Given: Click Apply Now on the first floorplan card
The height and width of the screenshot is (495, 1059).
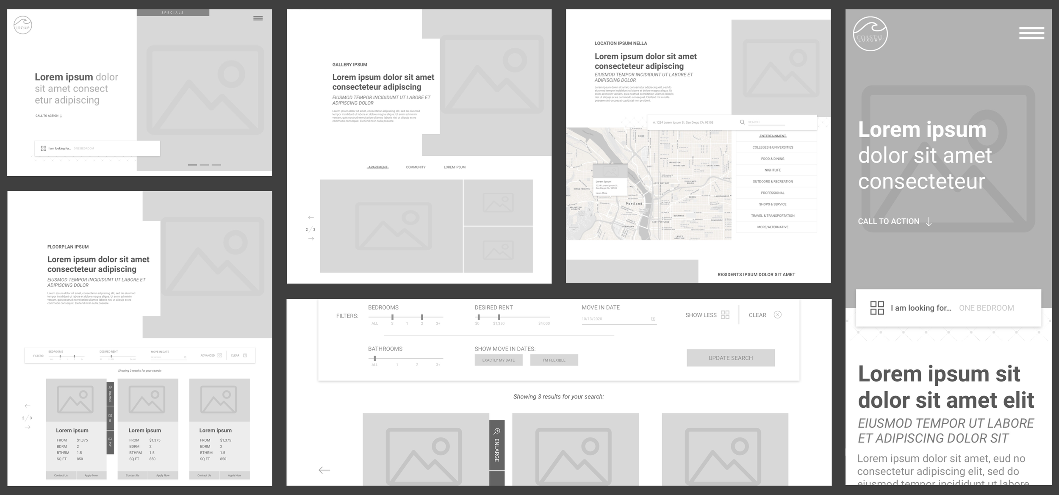Looking at the screenshot, I should (x=91, y=476).
